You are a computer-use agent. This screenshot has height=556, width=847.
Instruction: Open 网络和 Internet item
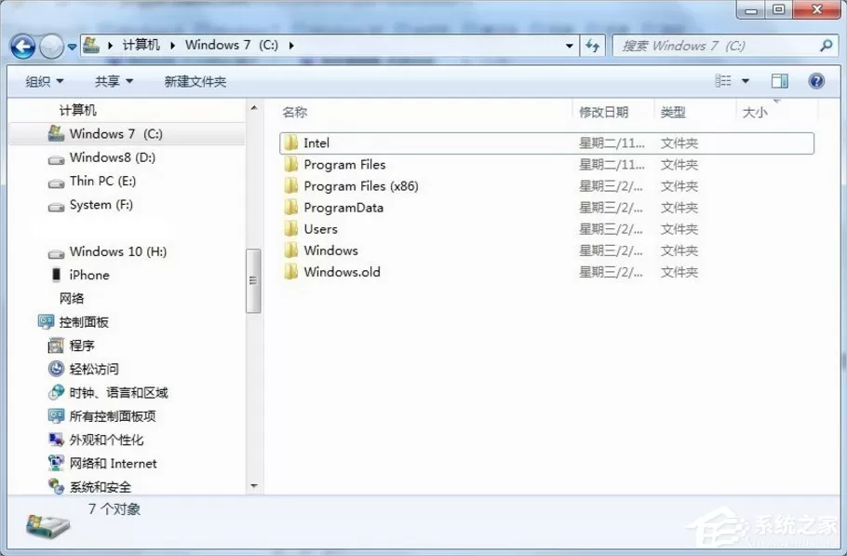click(102, 464)
